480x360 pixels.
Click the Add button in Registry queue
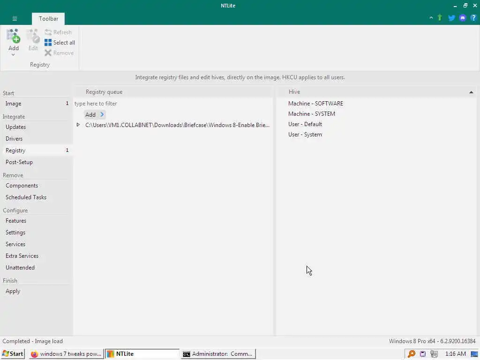pyautogui.click(x=95, y=114)
